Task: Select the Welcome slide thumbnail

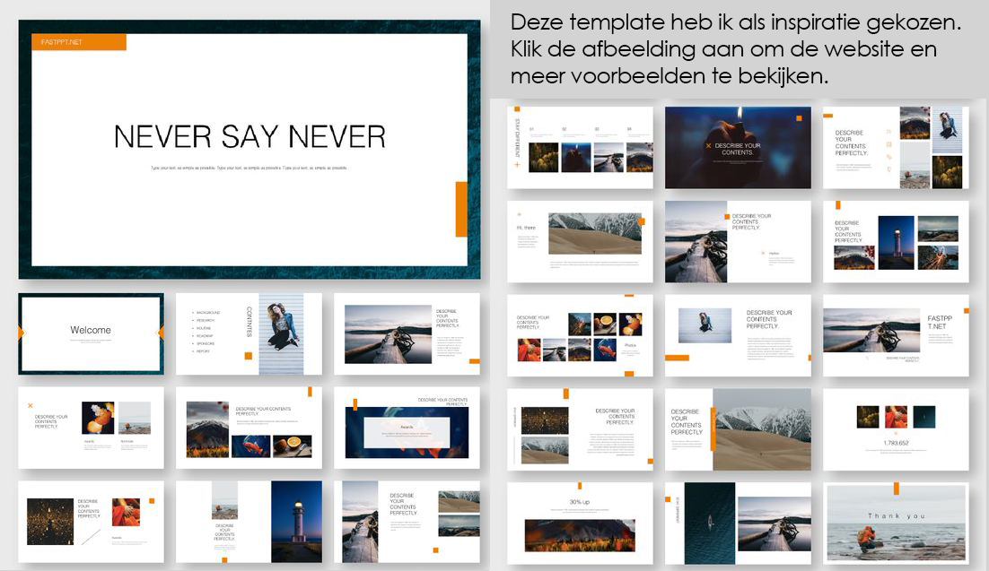Action: point(91,334)
